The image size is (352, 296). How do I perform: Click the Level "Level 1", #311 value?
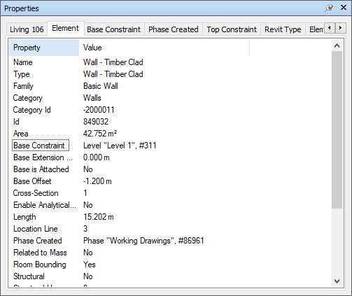(120, 146)
